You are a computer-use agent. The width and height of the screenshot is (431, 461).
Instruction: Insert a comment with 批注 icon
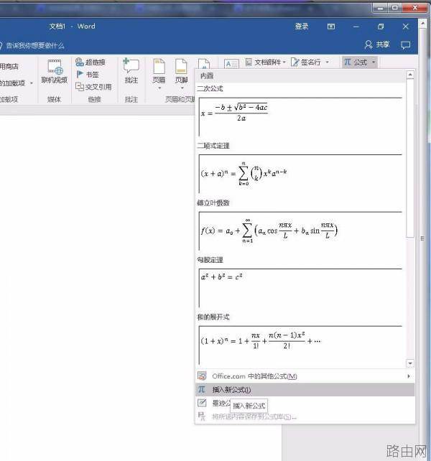click(x=131, y=71)
